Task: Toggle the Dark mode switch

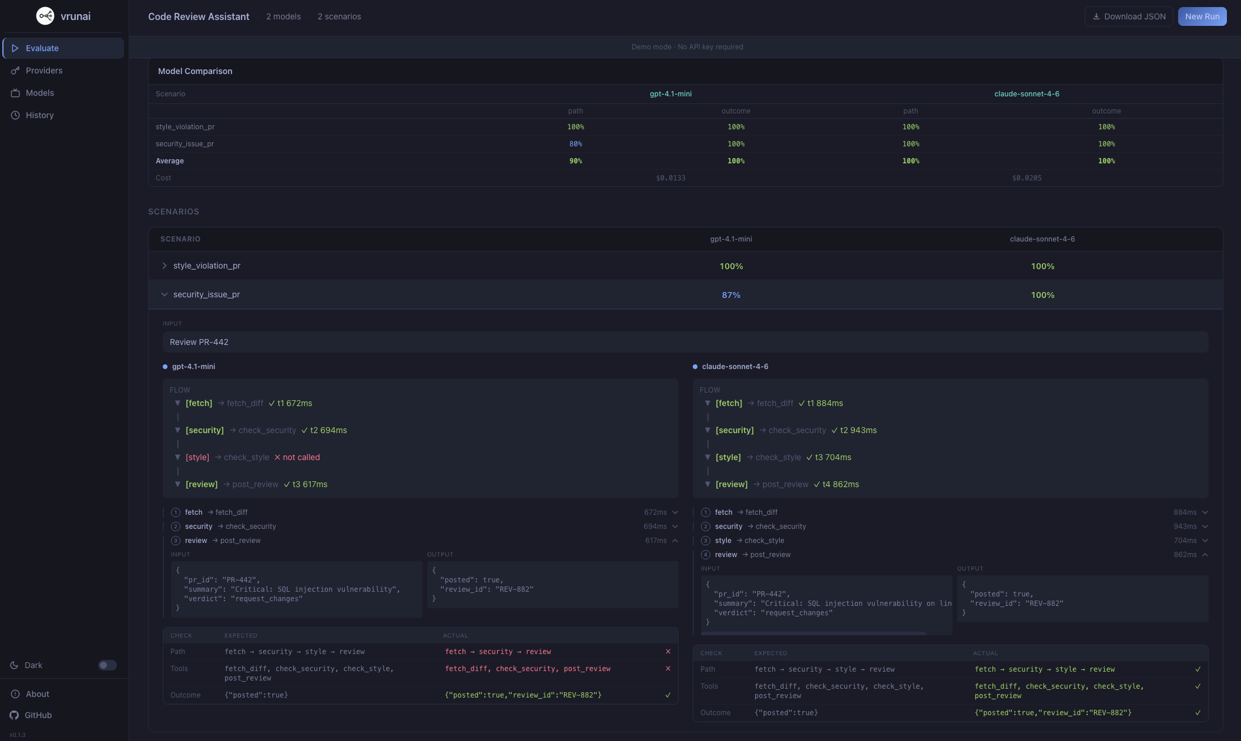Action: pyautogui.click(x=108, y=665)
